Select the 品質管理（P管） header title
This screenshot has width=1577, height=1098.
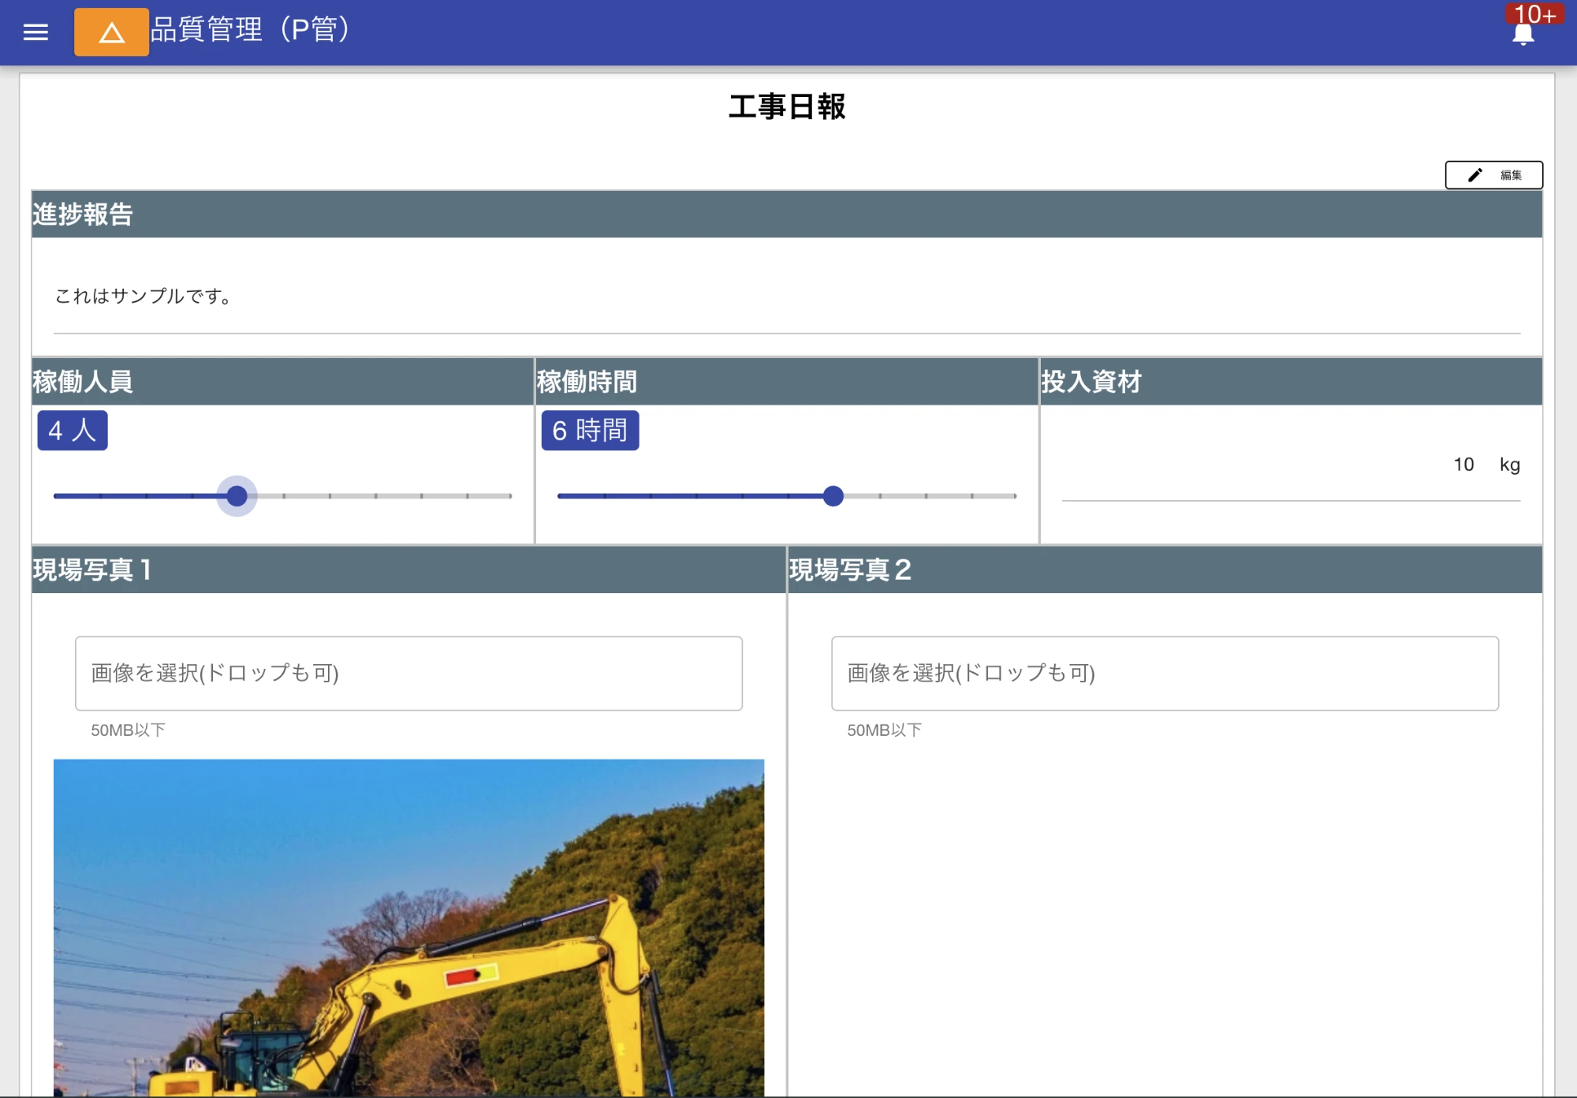point(248,31)
